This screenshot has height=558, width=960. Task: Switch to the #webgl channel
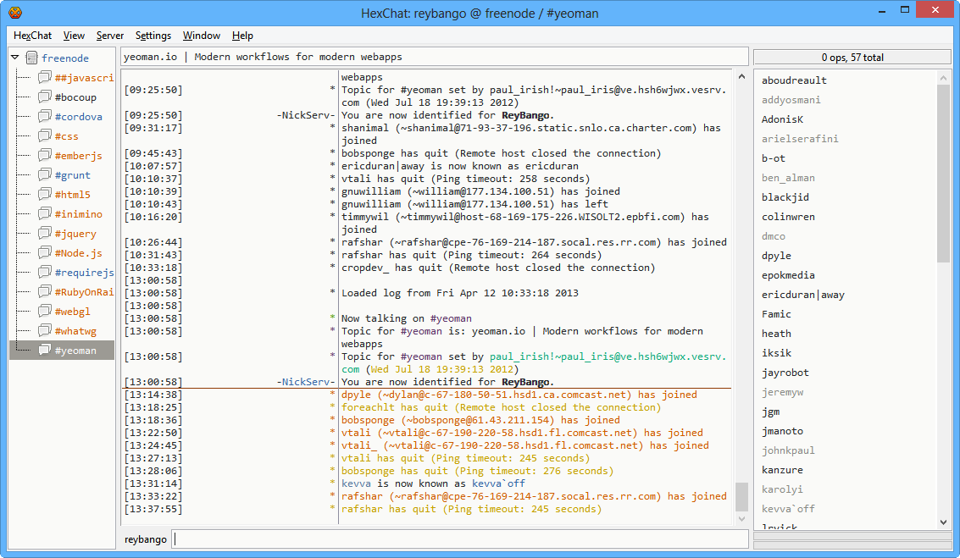click(x=72, y=312)
